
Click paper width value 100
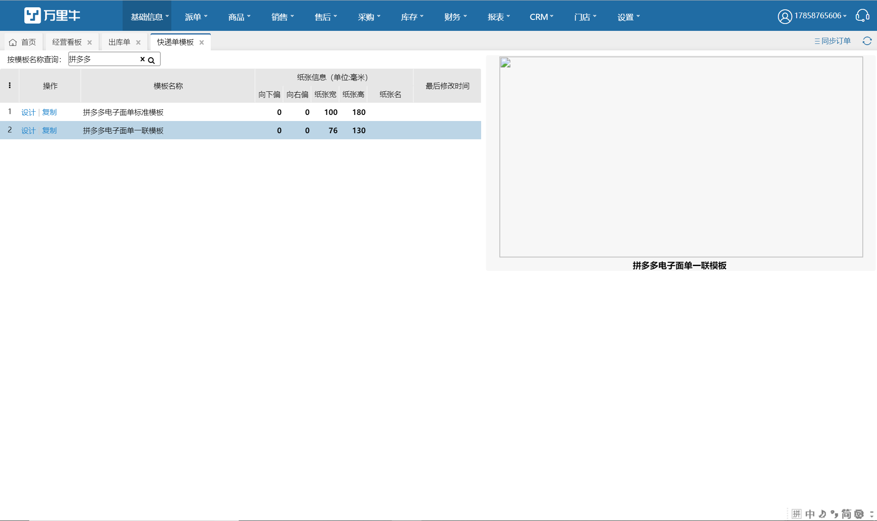pyautogui.click(x=331, y=112)
